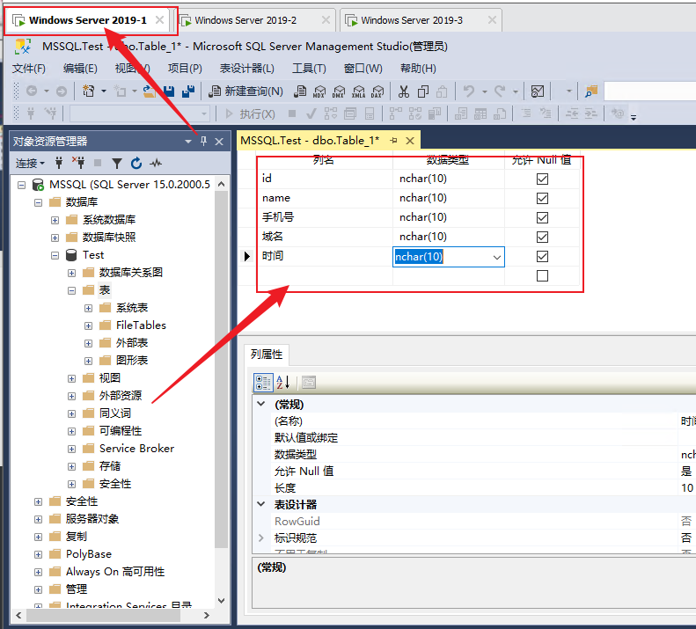Close the Object Explorer panel

(219, 141)
